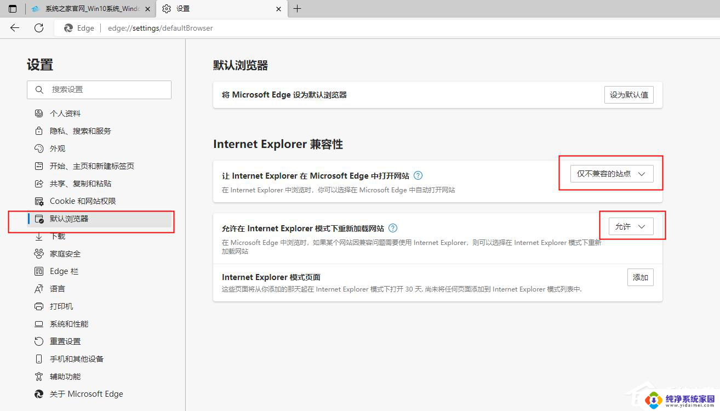This screenshot has height=411, width=720.
Task: Click the download arrow icon beside 下载
Action: (39, 236)
